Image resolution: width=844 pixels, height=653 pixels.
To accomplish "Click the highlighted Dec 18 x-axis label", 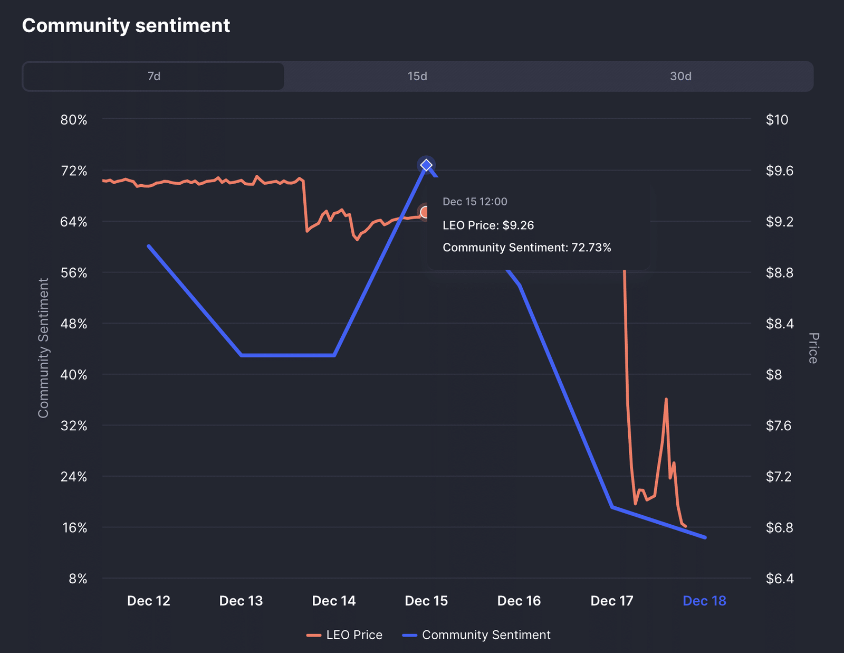I will point(704,601).
